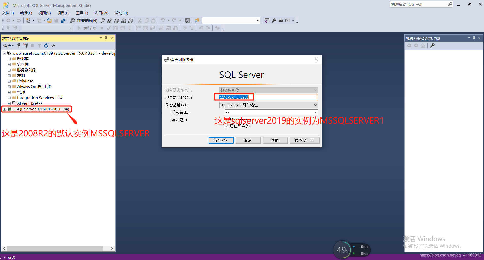484x260 pixels.
Task: Expand the 数据库 tree node
Action: coord(9,59)
